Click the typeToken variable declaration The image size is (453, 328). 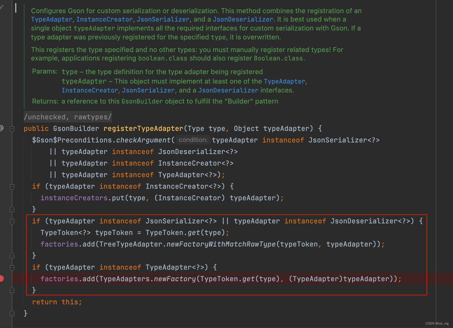(114, 233)
